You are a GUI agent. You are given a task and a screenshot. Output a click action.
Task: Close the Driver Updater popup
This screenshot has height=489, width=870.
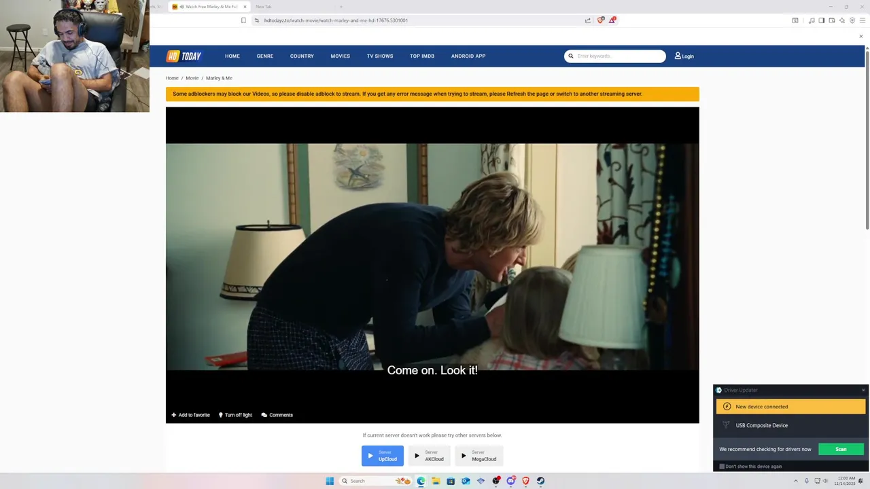click(863, 390)
